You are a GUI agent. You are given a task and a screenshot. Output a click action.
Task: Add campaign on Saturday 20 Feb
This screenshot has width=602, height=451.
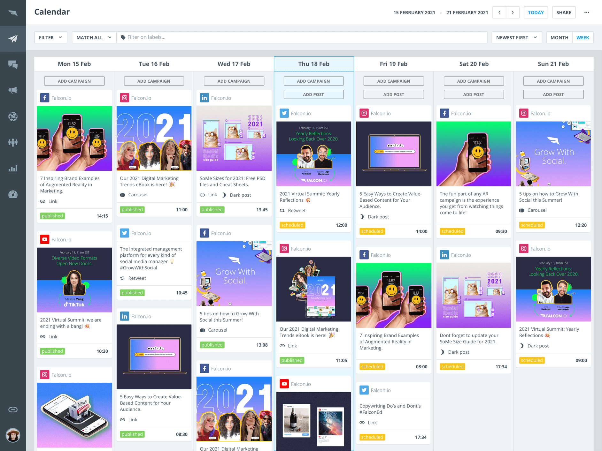click(x=474, y=81)
